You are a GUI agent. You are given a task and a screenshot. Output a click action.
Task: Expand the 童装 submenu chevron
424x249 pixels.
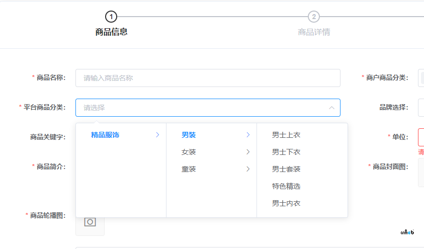(x=248, y=169)
